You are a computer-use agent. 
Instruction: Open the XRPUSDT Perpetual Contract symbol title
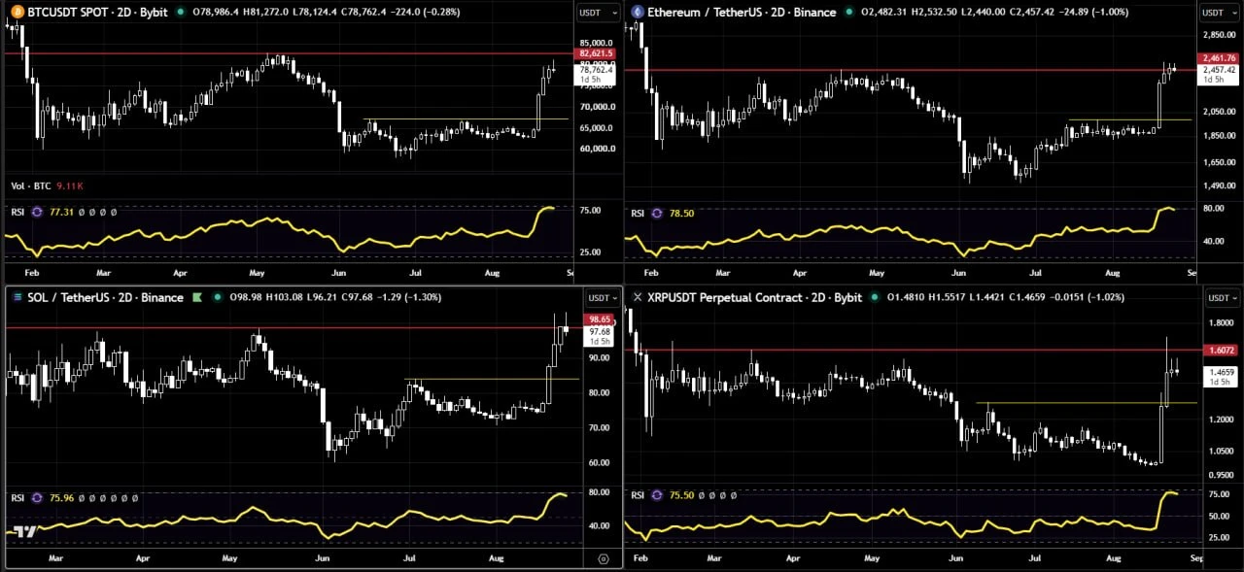pos(755,297)
